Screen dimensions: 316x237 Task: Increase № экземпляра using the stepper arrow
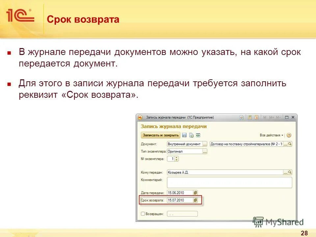coord(176,157)
